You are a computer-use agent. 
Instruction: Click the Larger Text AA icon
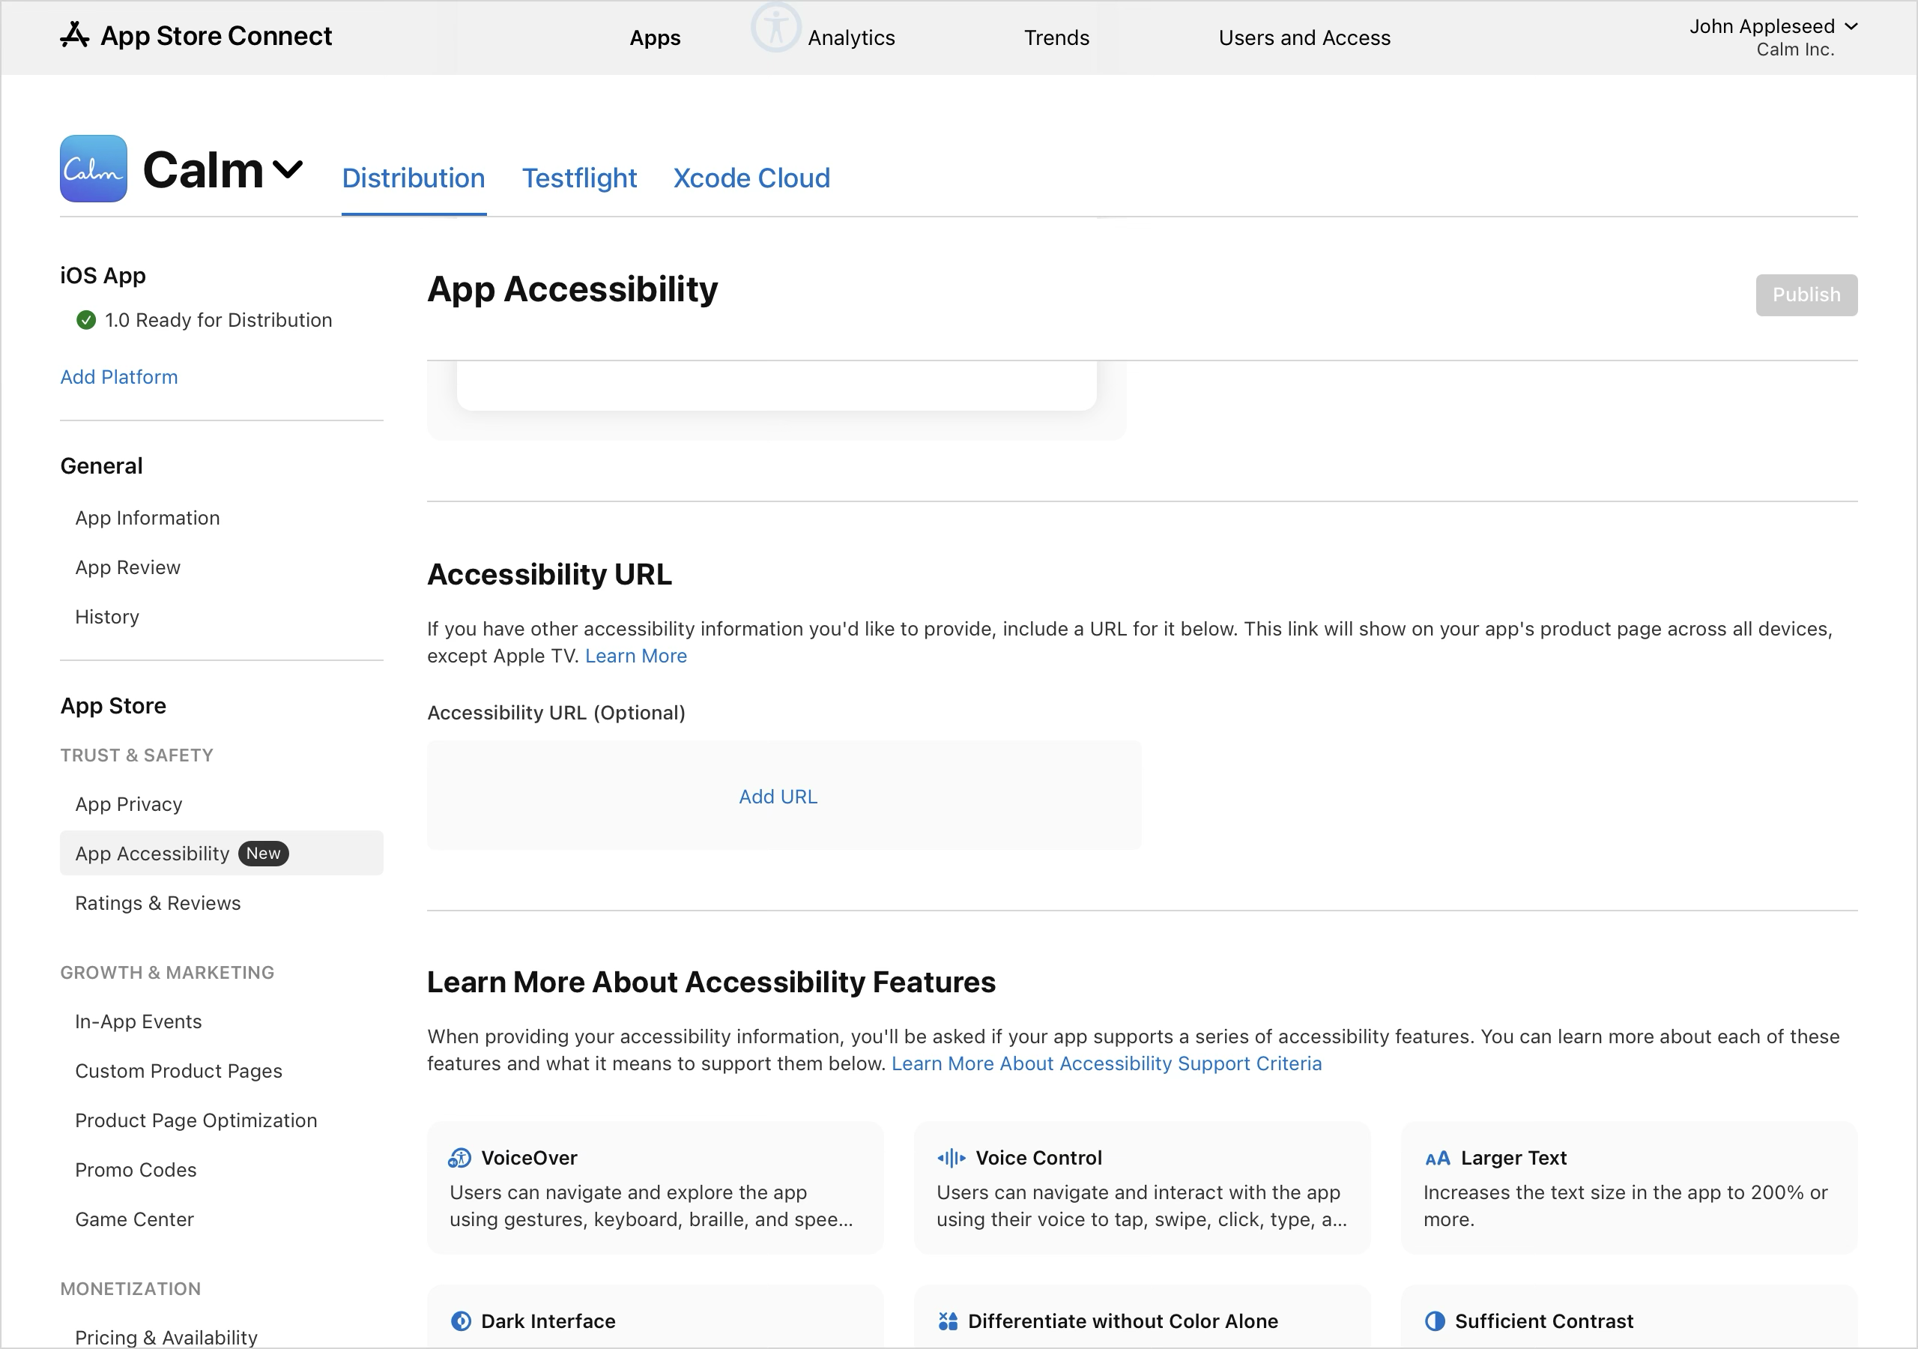click(1438, 1158)
